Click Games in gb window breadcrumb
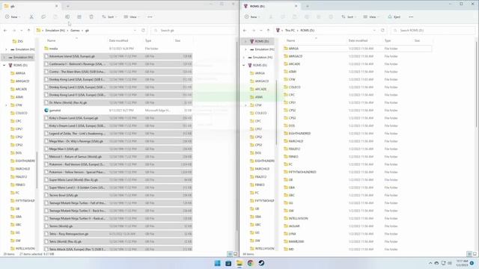 click(x=75, y=31)
